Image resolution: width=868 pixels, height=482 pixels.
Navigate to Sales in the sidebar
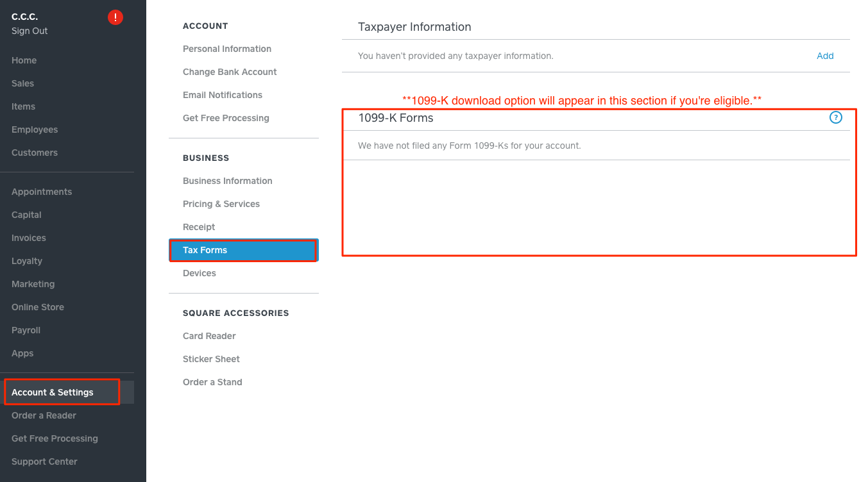point(23,83)
